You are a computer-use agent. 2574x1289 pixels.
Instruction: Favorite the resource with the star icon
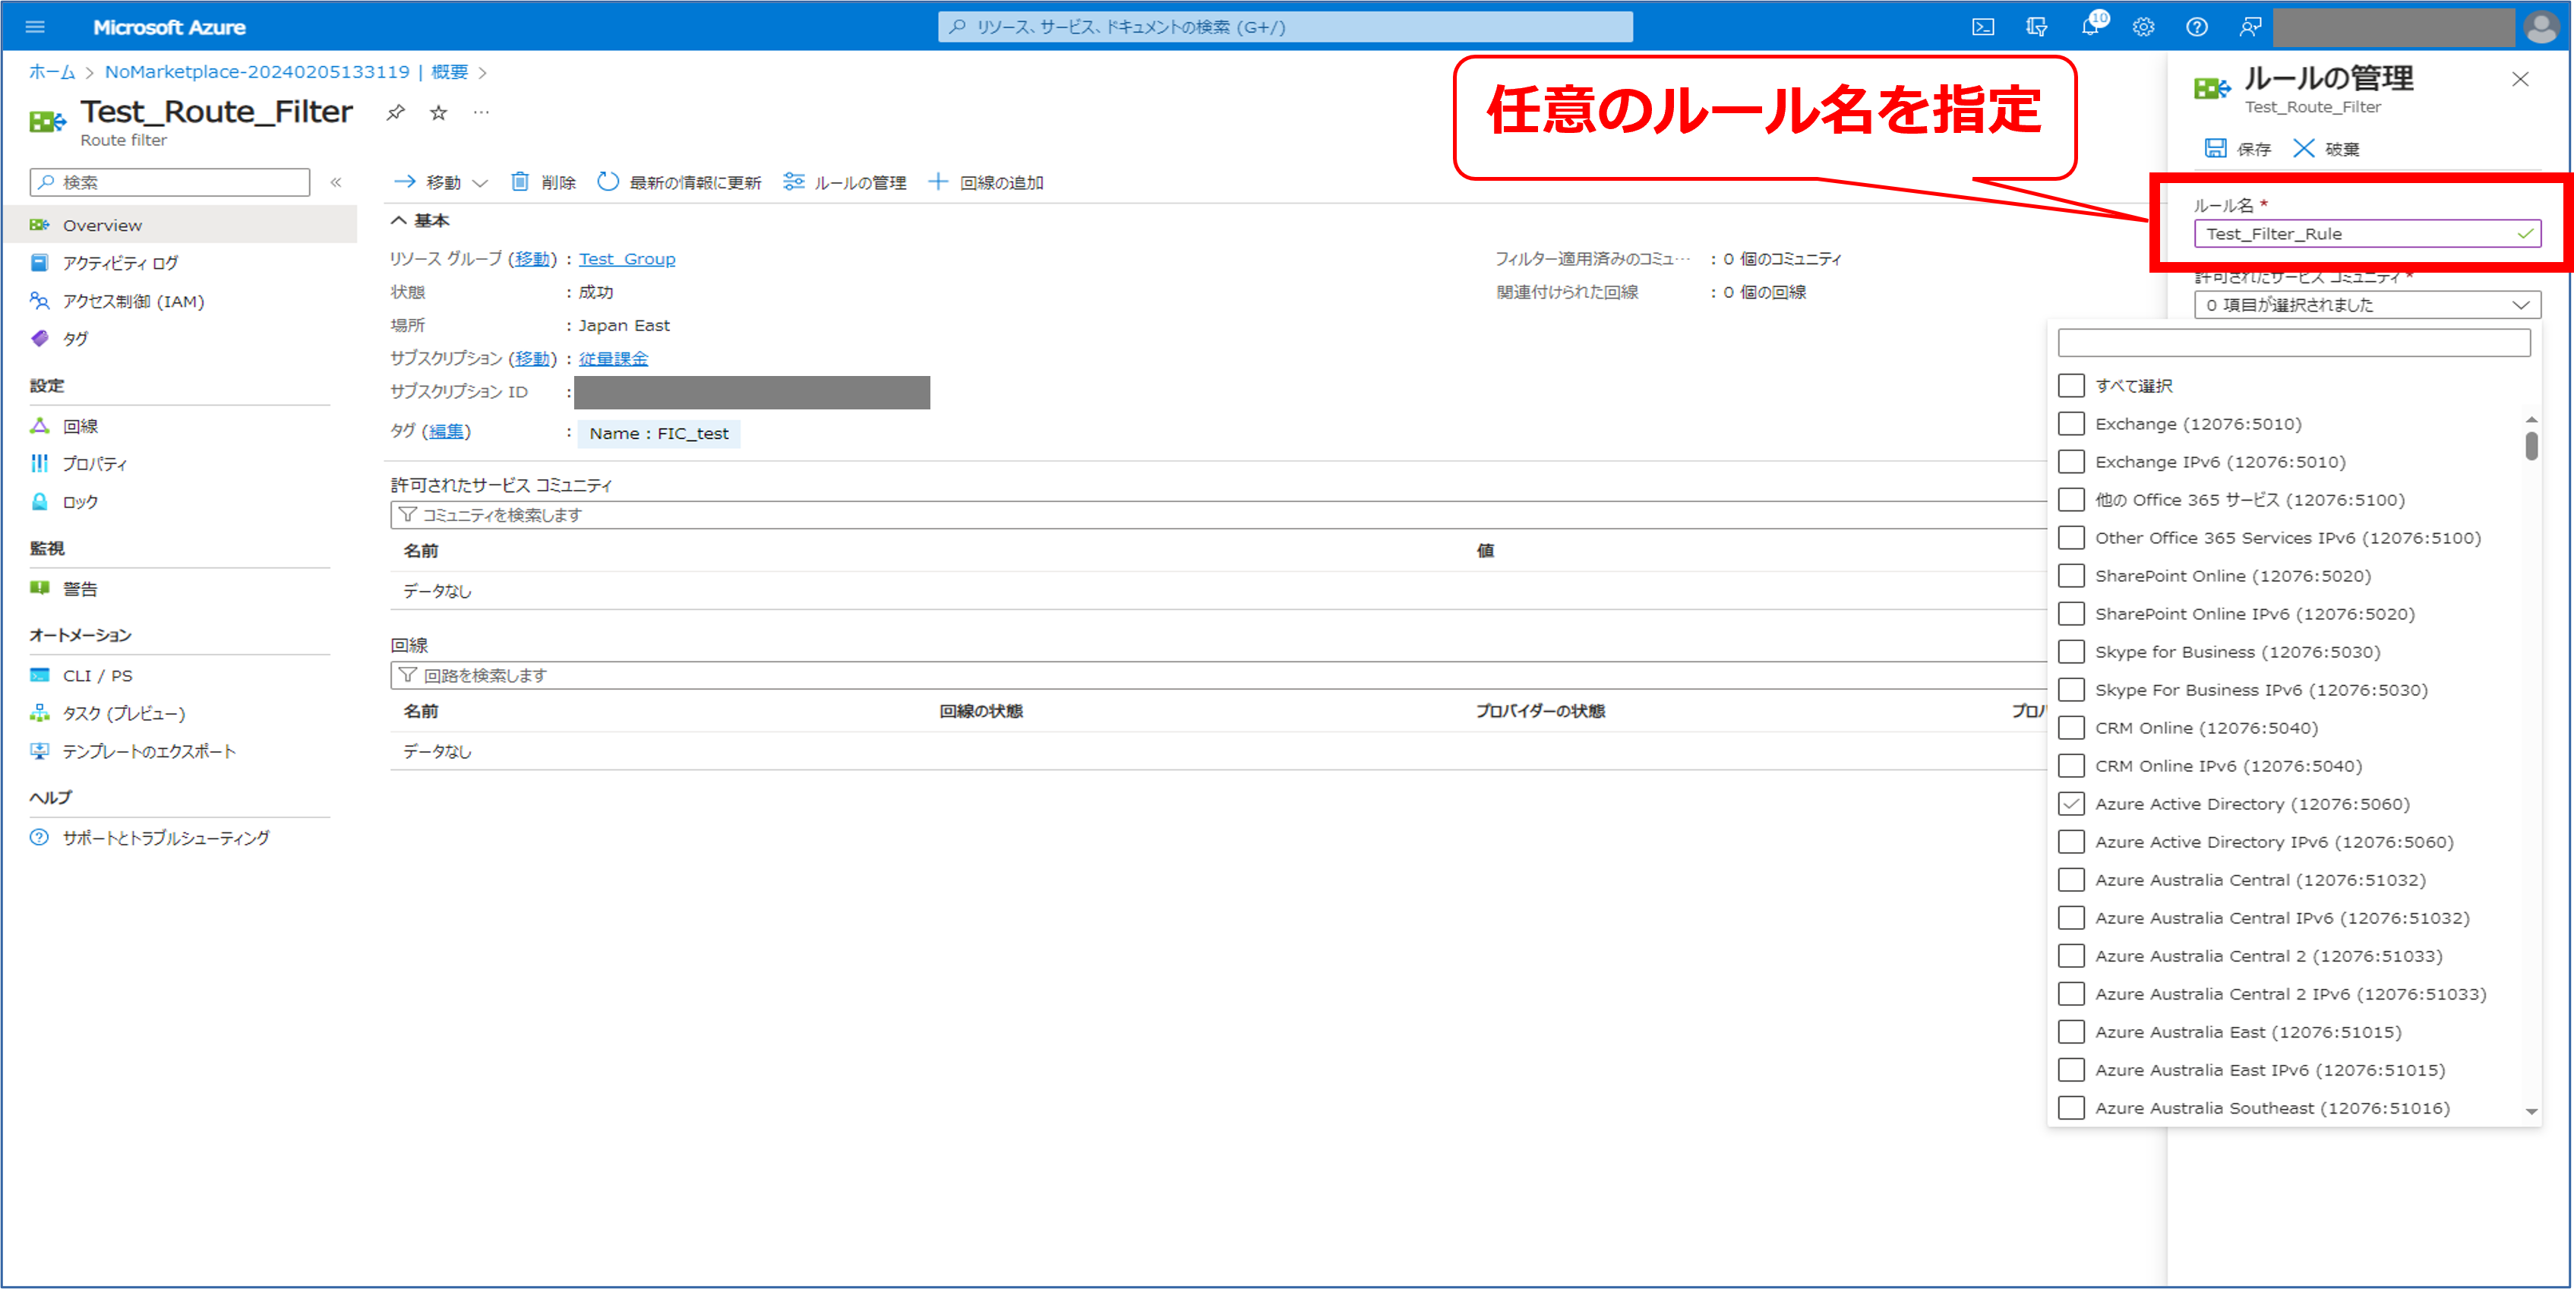pyautogui.click(x=439, y=112)
